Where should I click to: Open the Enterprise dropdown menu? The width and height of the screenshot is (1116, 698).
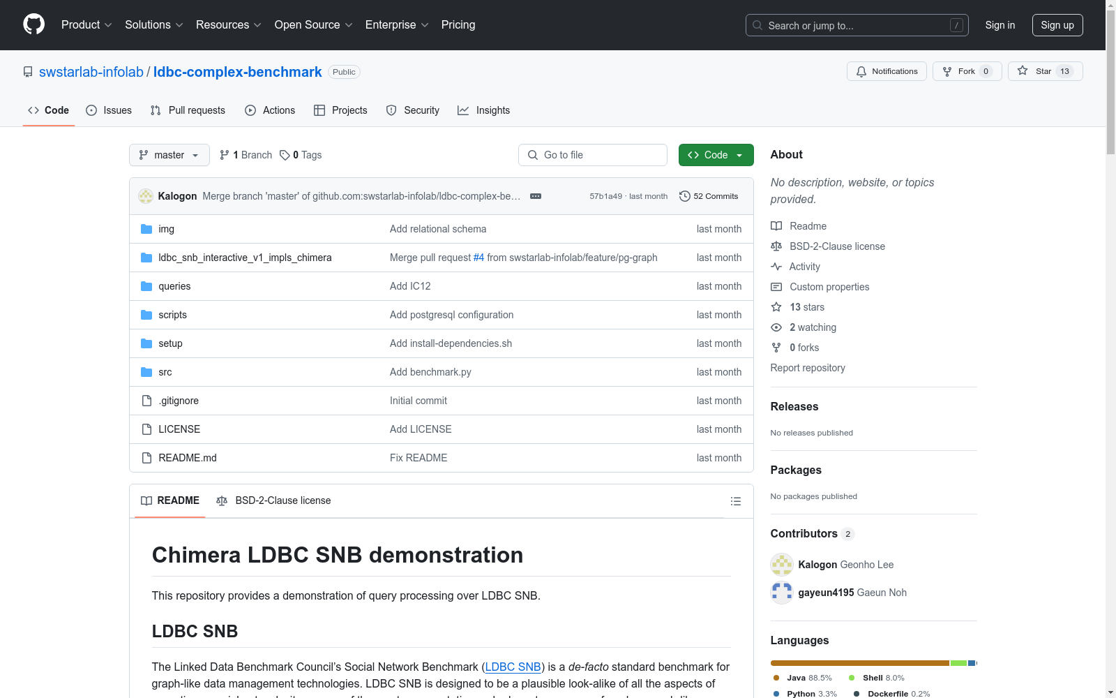397,25
